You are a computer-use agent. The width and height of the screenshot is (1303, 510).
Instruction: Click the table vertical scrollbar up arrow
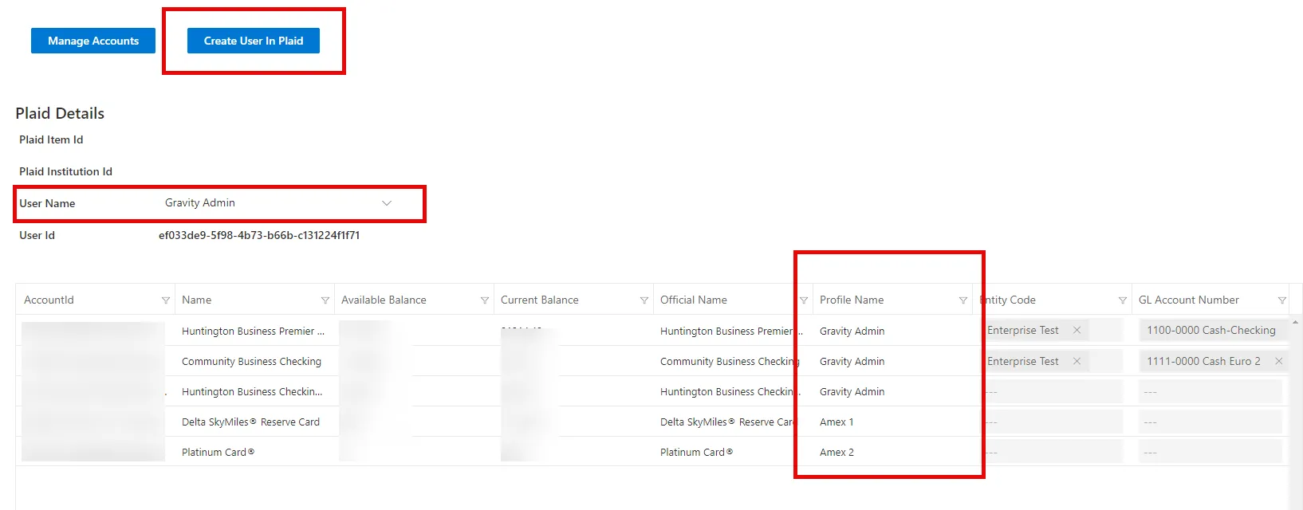1295,322
